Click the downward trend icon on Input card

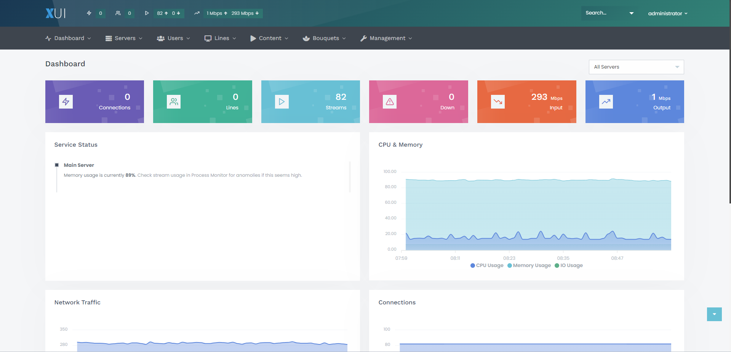(498, 102)
